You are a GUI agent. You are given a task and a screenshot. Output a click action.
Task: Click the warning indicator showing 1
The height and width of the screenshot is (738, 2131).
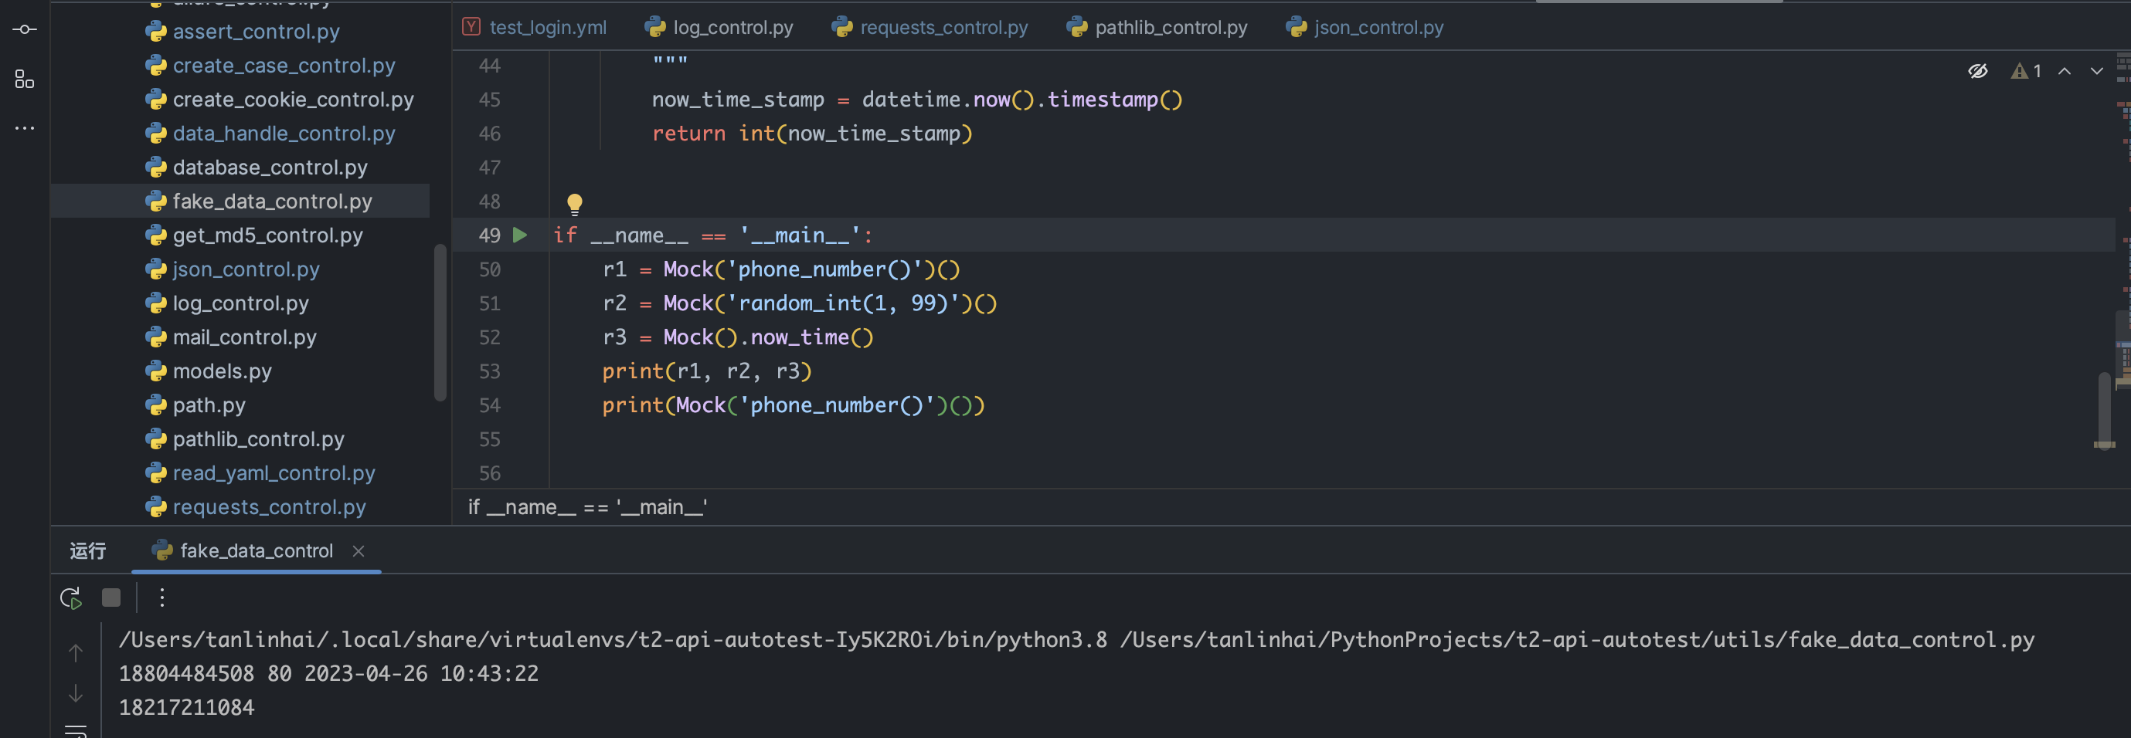(2026, 71)
